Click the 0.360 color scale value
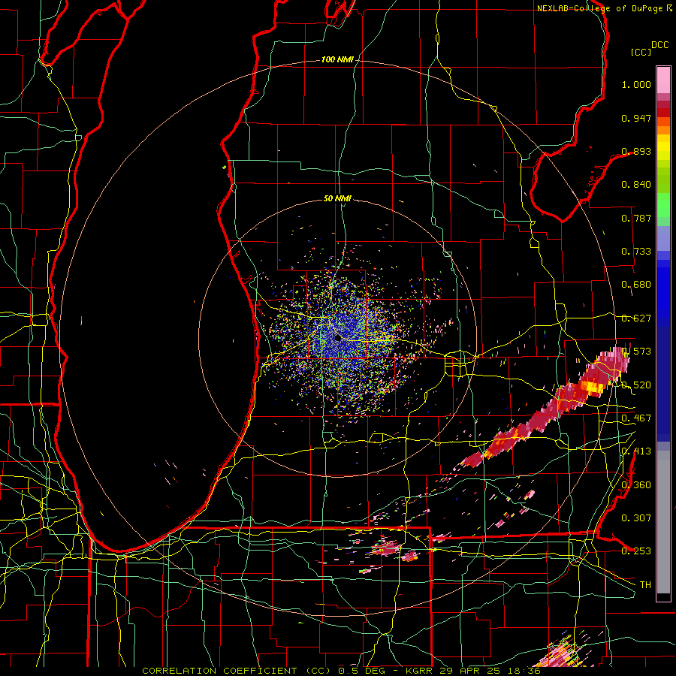 point(636,485)
